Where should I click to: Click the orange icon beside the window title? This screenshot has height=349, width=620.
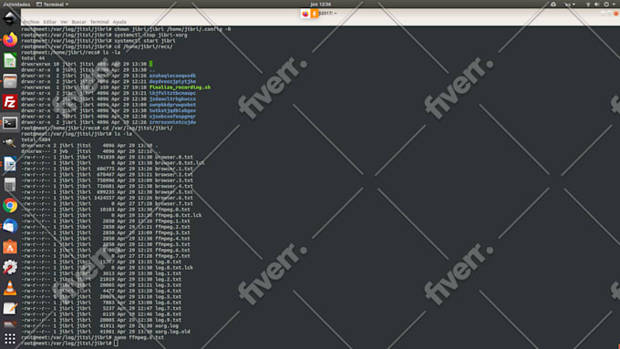(315, 14)
